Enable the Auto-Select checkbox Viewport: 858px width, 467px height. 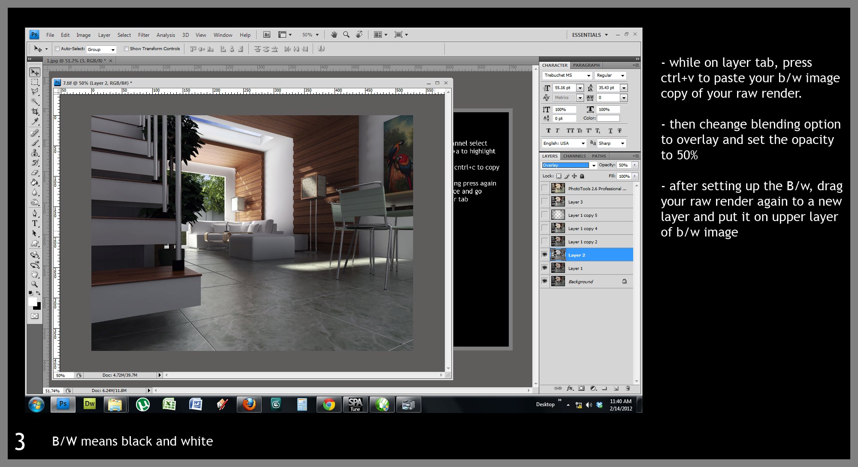pyautogui.click(x=57, y=49)
